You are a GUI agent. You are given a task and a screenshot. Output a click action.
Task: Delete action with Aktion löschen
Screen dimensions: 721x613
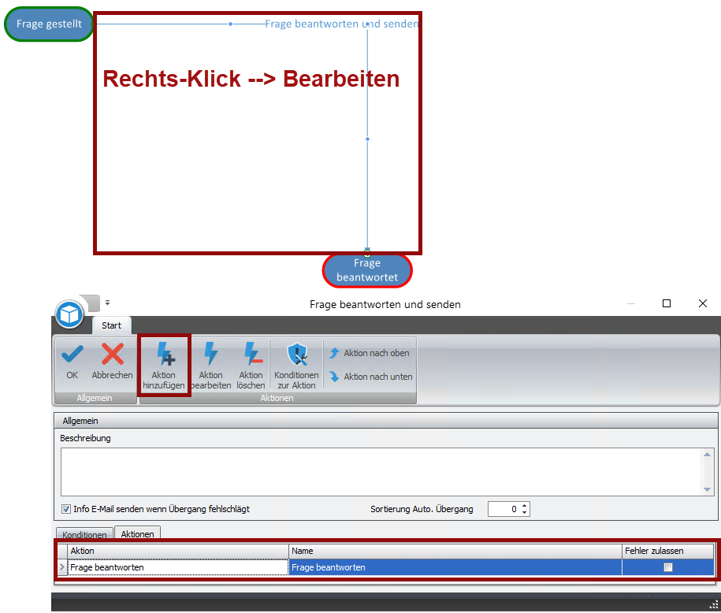[251, 366]
